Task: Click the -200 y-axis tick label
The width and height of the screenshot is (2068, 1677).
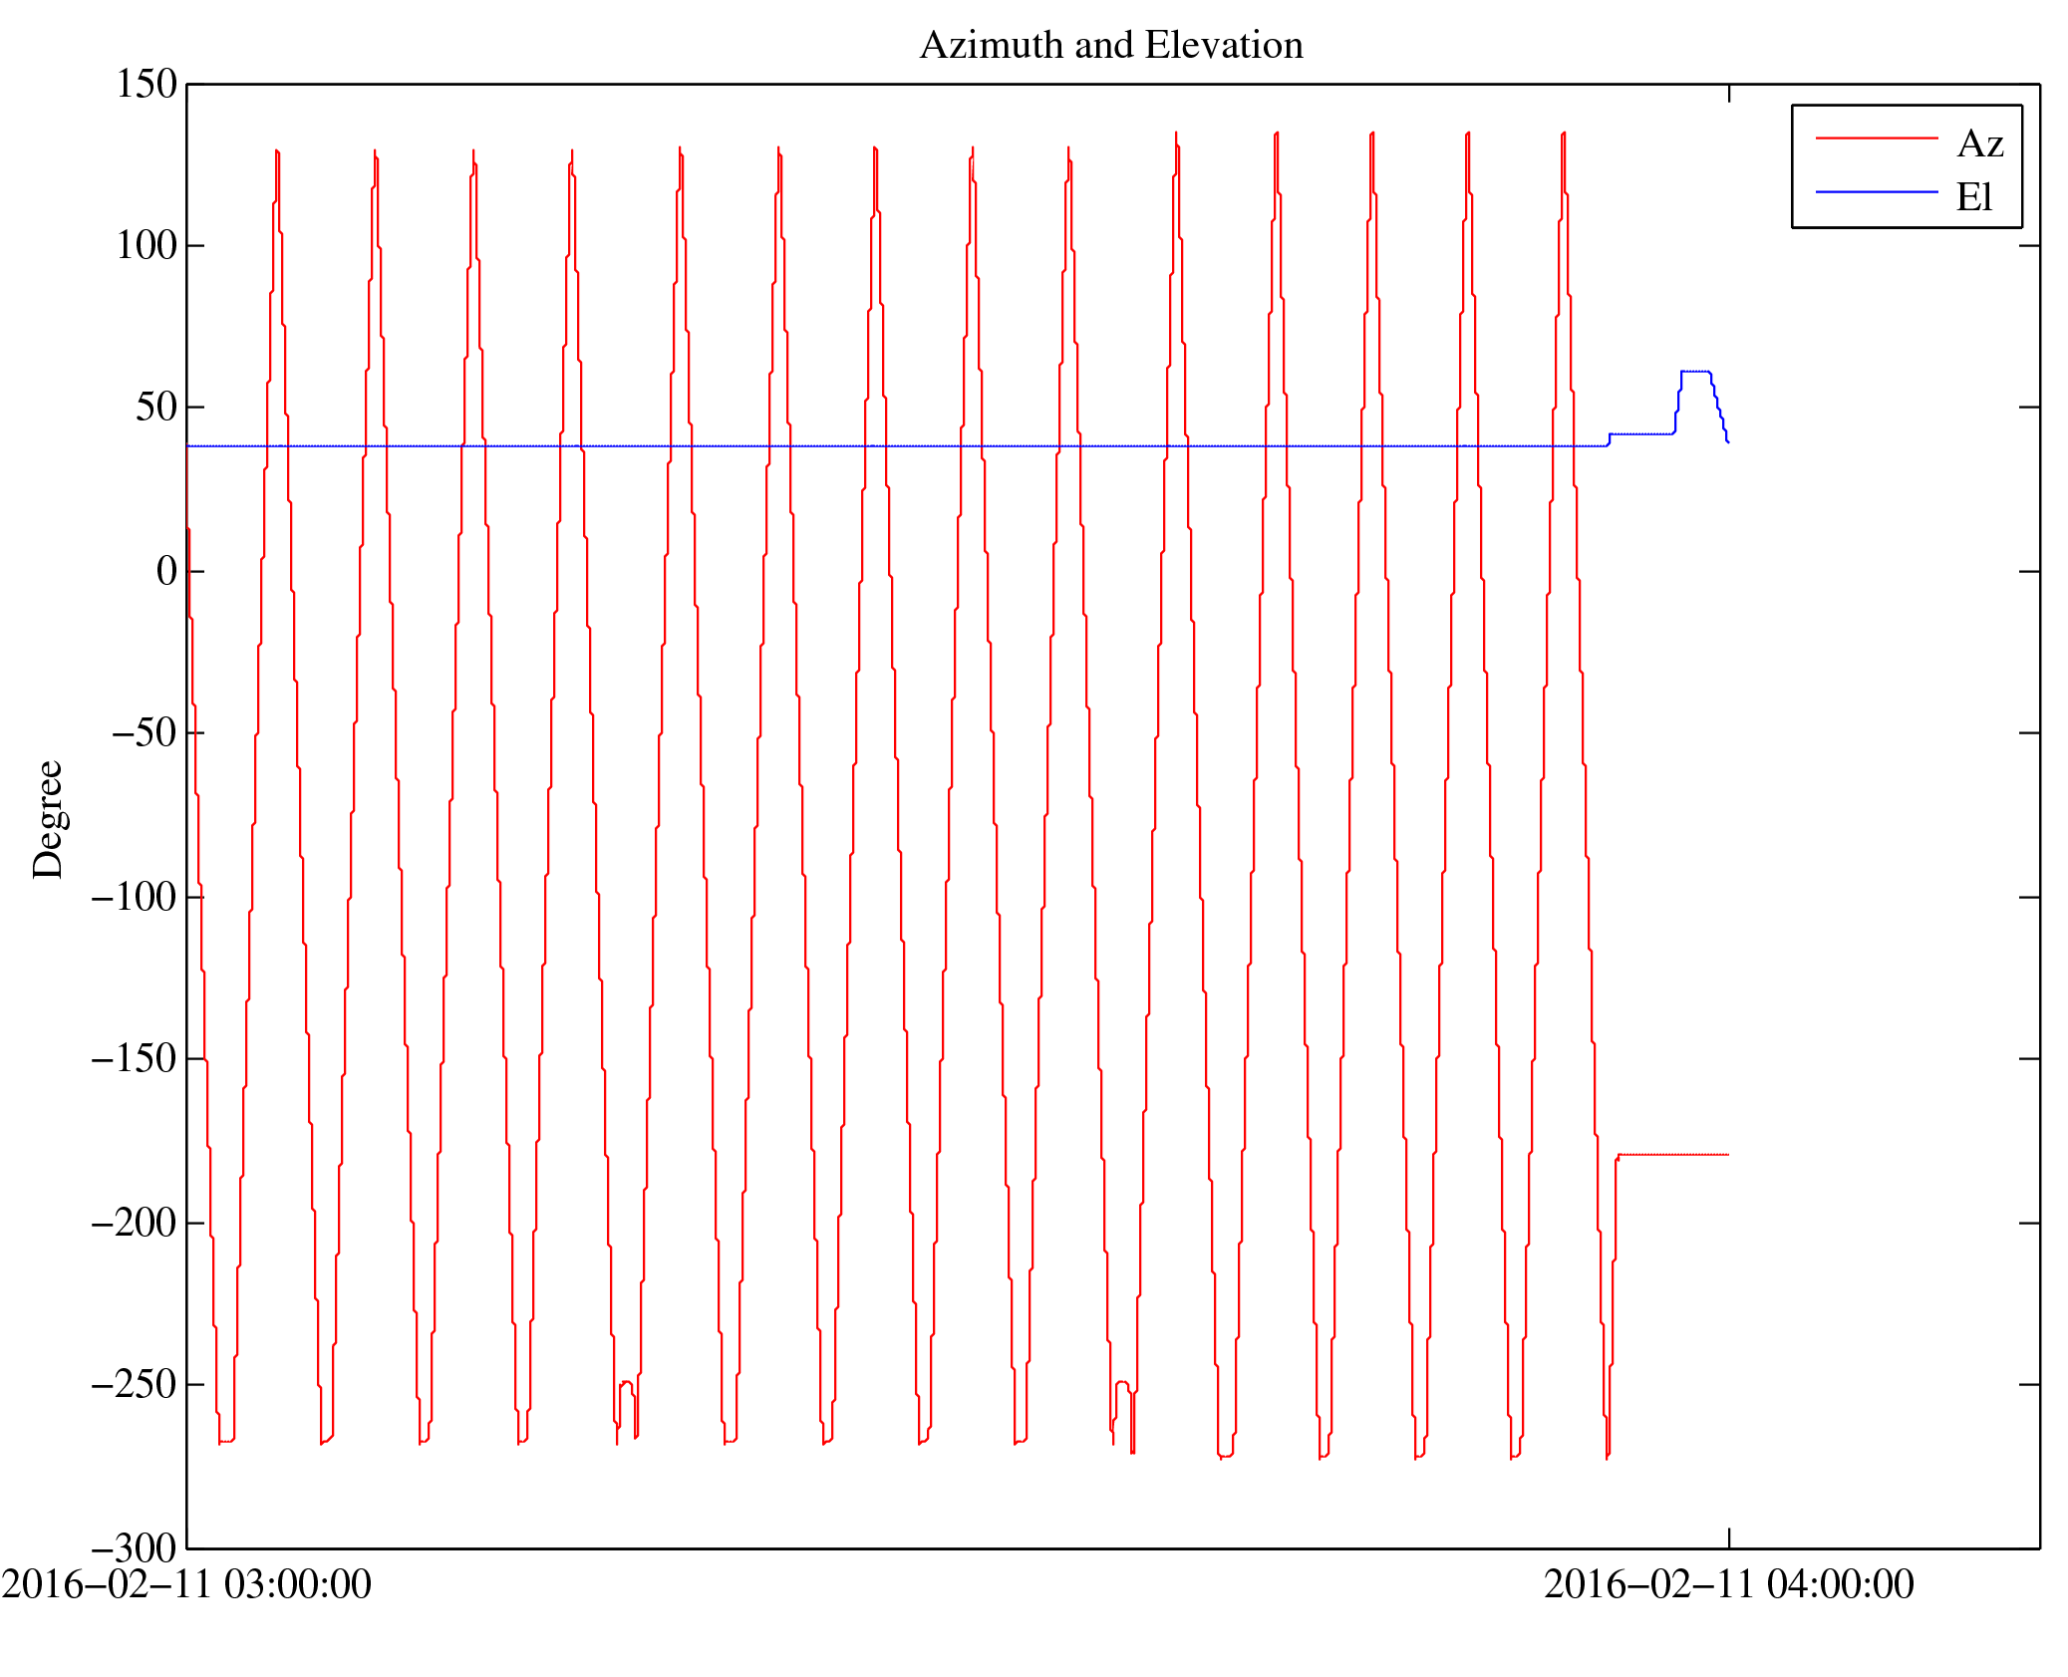Action: (135, 1223)
